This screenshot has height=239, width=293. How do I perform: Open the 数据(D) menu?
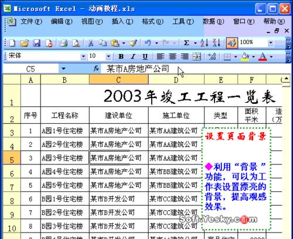pyautogui.click(x=213, y=21)
